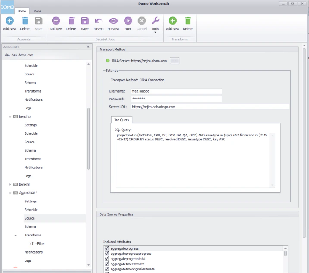Toggle aggregateprogress attribute checkbox
The image size is (309, 273).
click(107, 248)
